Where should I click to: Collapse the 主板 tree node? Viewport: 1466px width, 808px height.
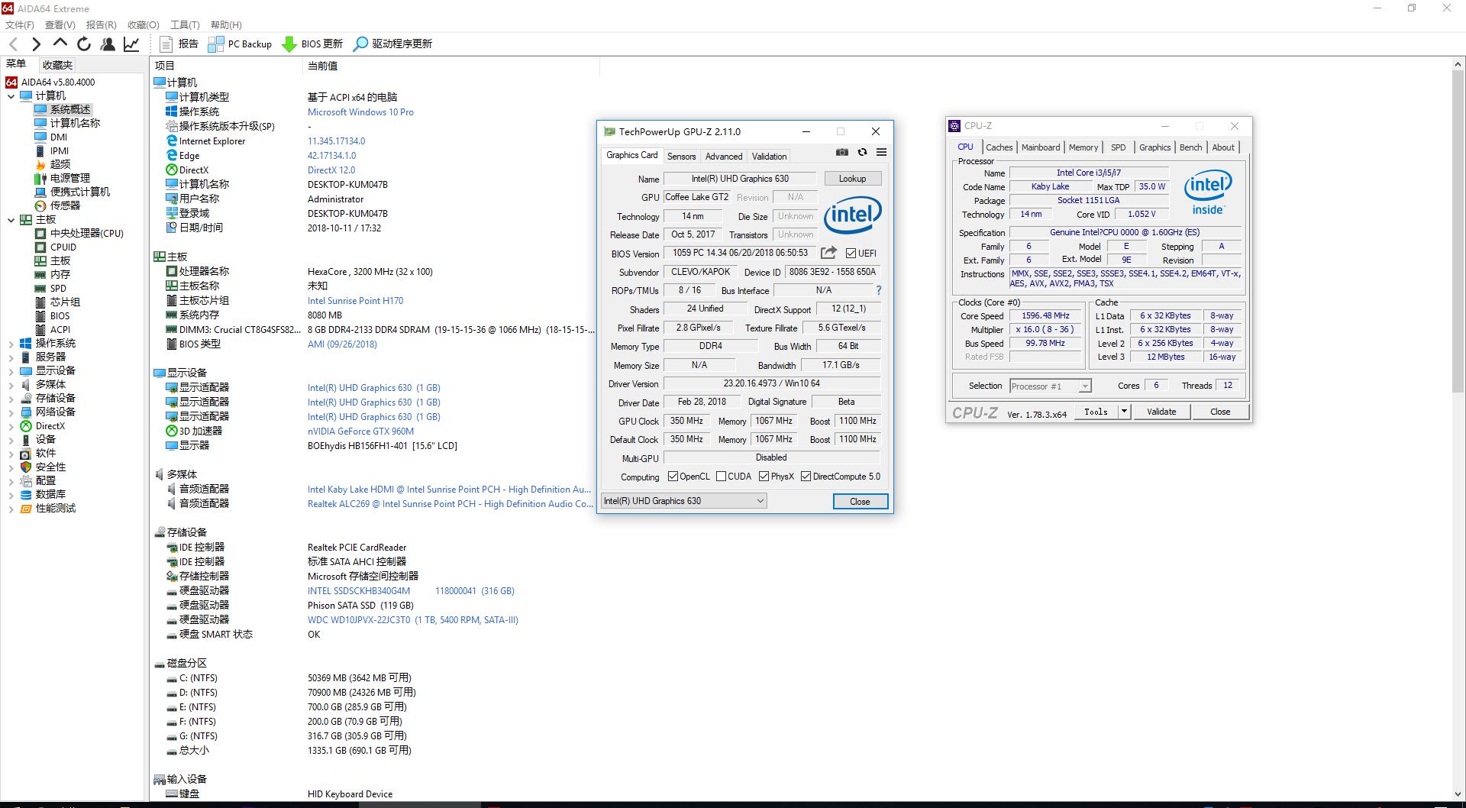(11, 220)
